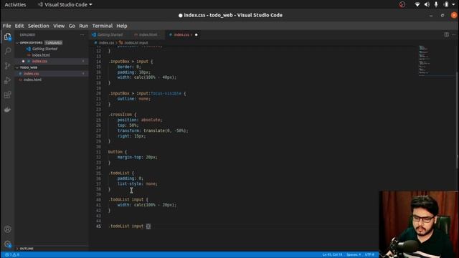Open the File menu
Image resolution: width=459 pixels, height=258 pixels.
[6, 26]
